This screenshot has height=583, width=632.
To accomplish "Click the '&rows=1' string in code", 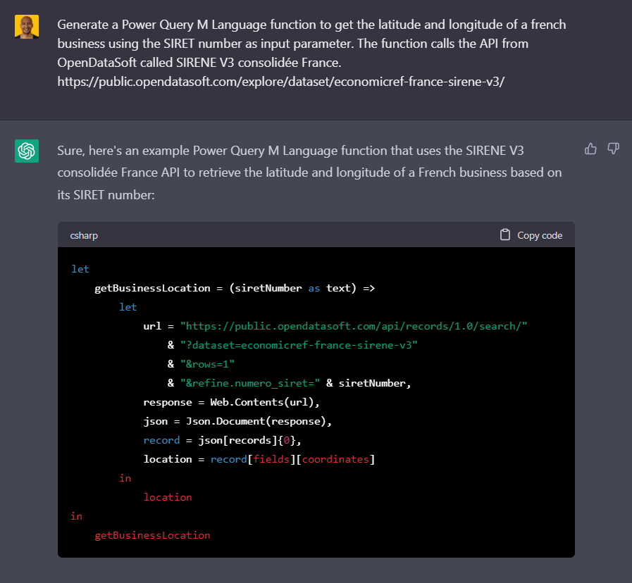I will (207, 364).
